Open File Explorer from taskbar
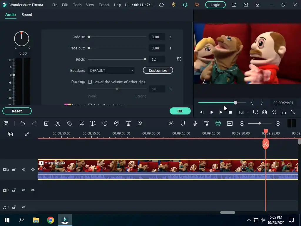The image size is (301, 226). click(36, 220)
